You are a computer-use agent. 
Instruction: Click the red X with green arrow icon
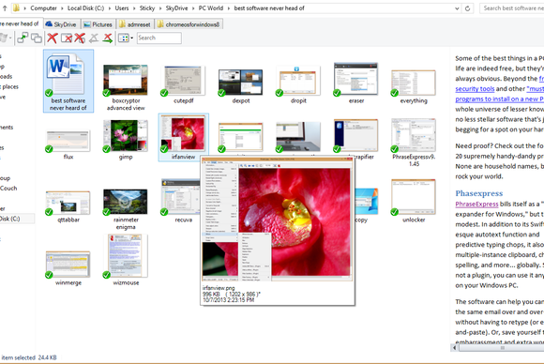click(108, 38)
